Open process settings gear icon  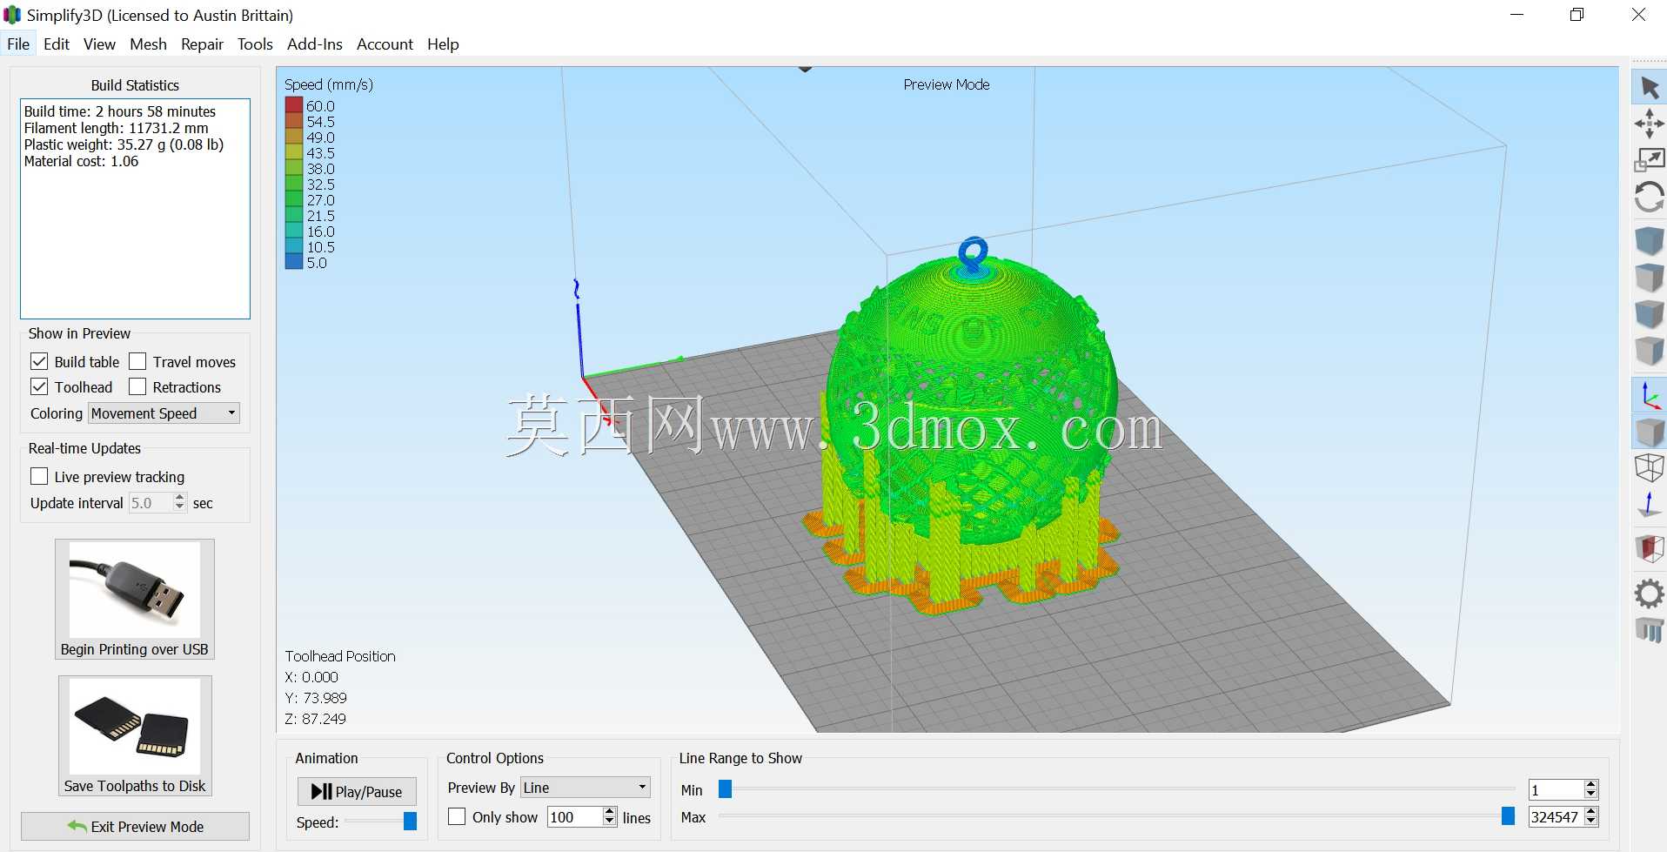(x=1649, y=594)
